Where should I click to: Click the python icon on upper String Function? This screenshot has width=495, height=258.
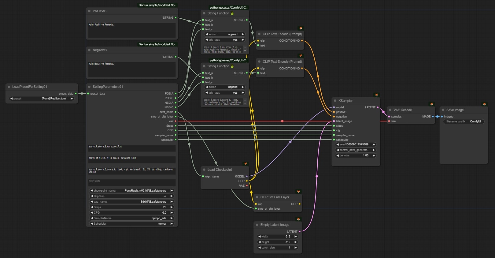pyautogui.click(x=232, y=13)
